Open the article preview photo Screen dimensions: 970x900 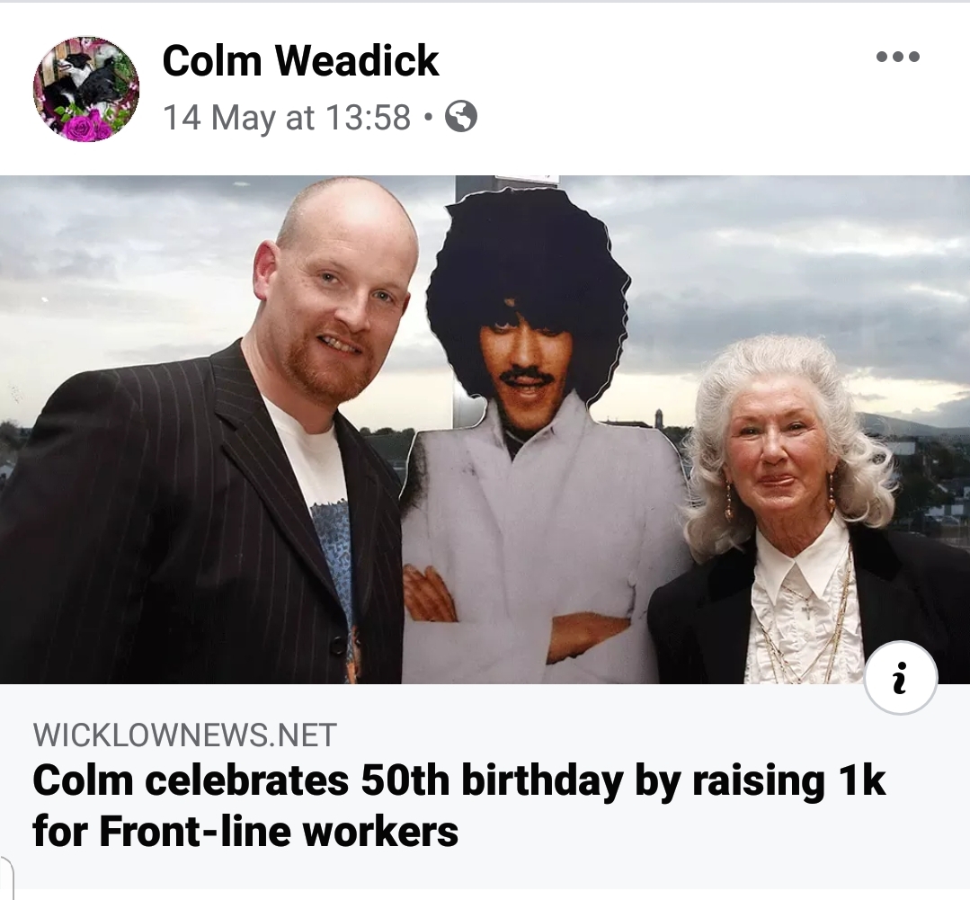485,430
